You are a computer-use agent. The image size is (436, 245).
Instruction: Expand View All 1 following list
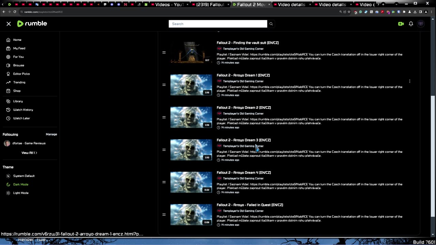click(29, 153)
